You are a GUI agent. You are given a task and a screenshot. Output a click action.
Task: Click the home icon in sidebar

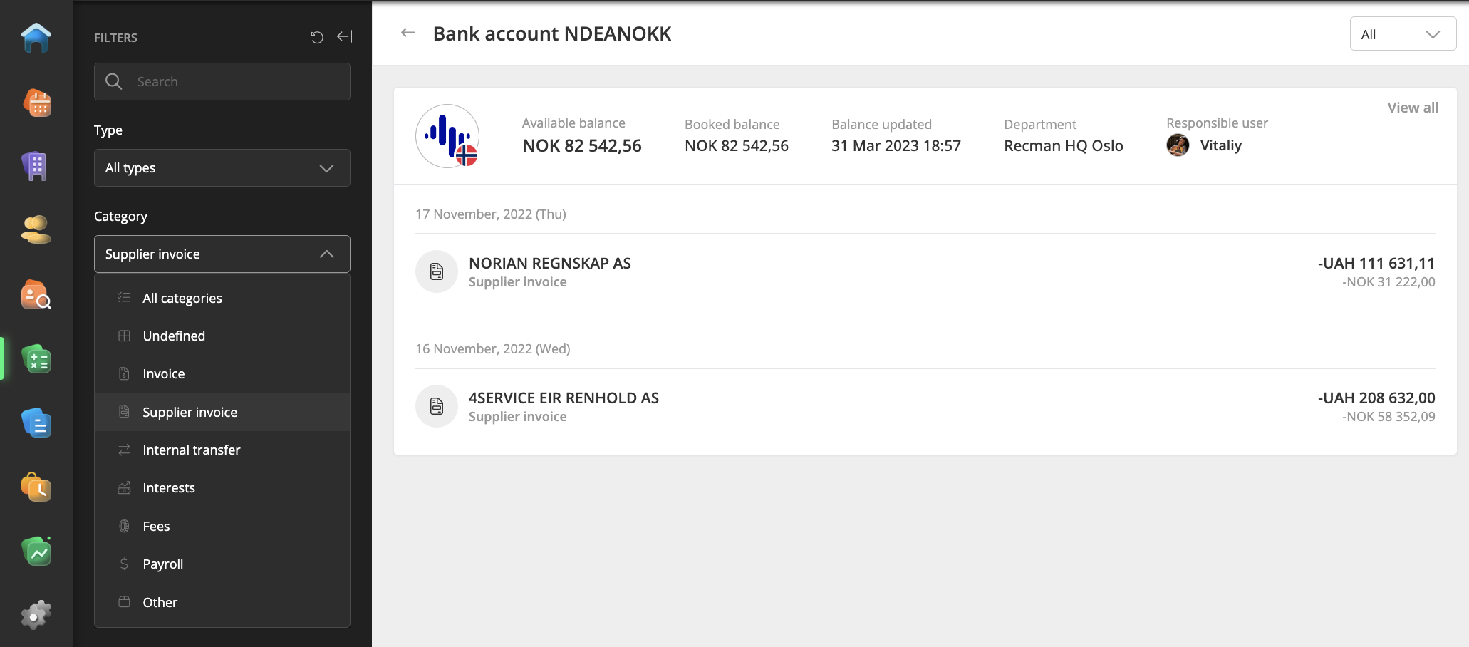tap(36, 38)
